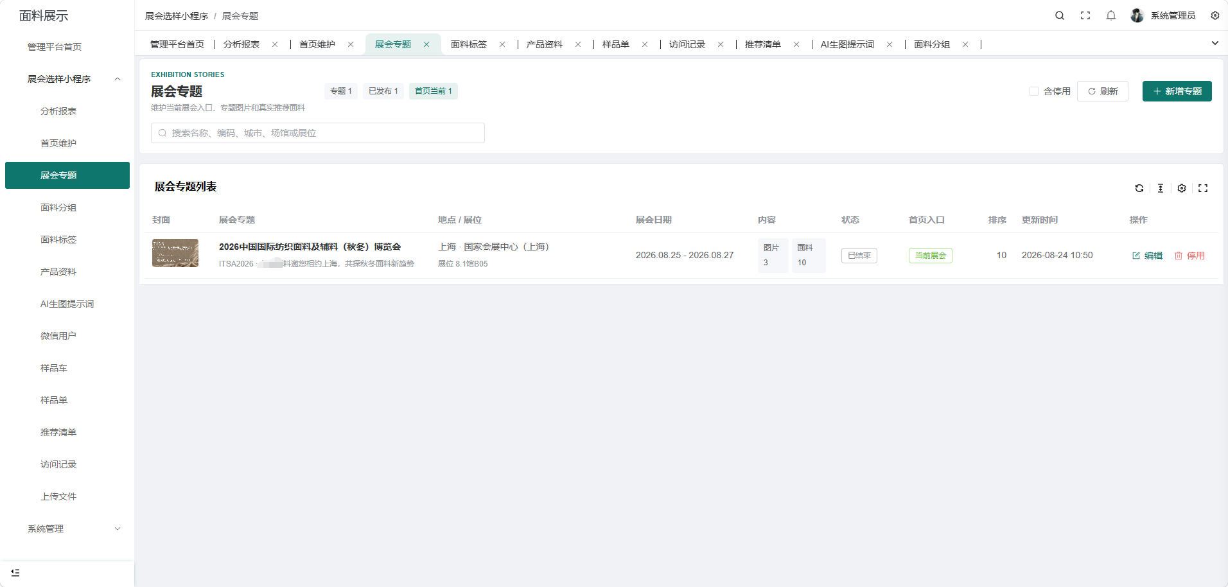Click the 刷新 button
This screenshot has height=587, width=1228.
[x=1103, y=91]
